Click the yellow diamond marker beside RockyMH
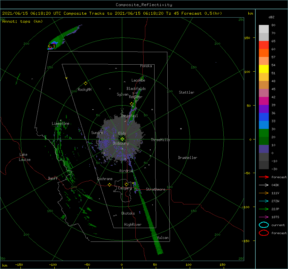 85,83
